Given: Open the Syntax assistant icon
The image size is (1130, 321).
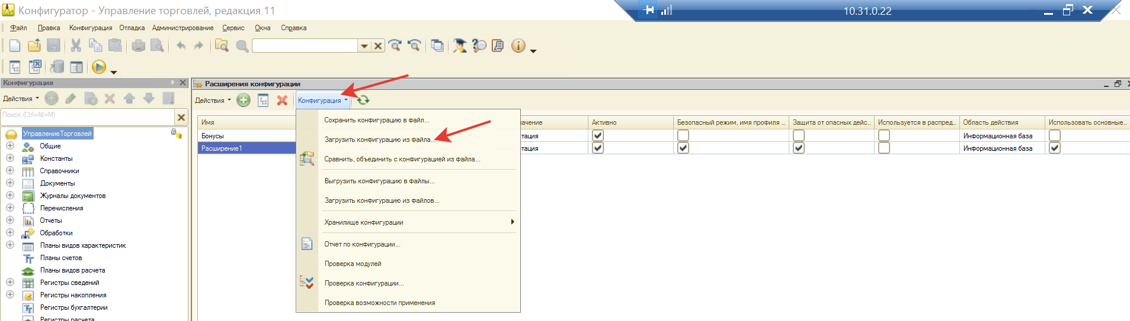Looking at the screenshot, I should [x=460, y=46].
